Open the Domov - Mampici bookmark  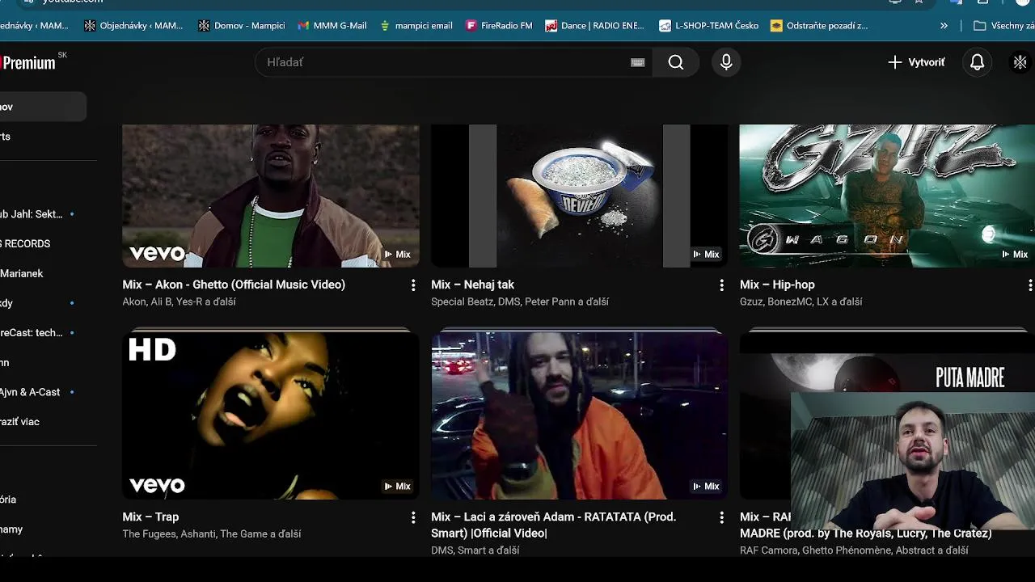(x=241, y=26)
